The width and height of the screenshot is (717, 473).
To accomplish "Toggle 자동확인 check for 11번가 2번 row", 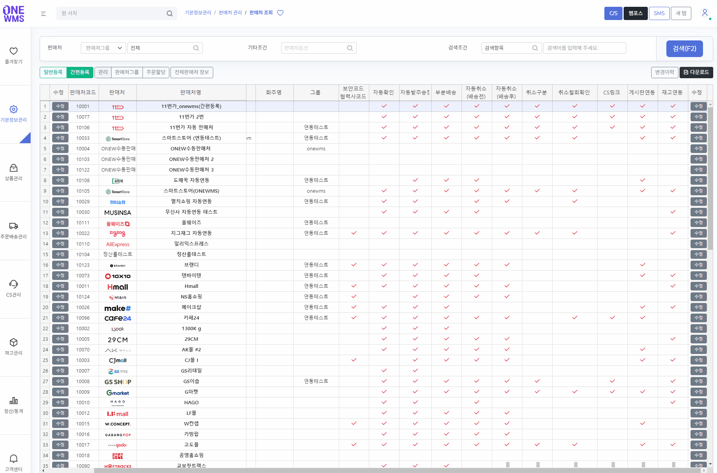I will coord(384,117).
